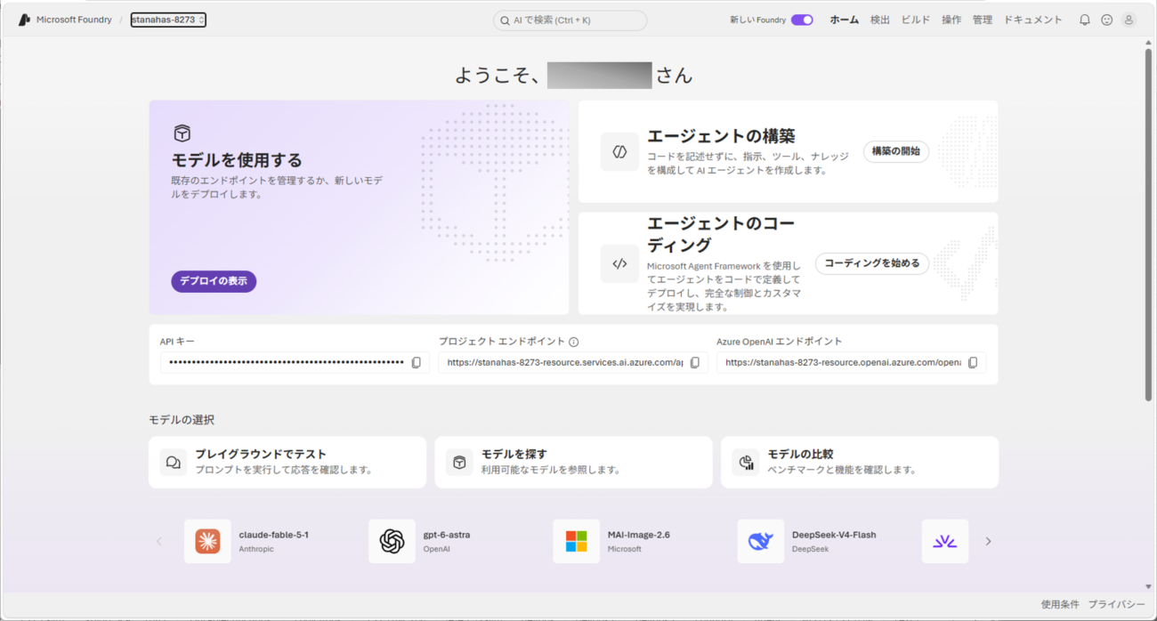Go to the ビルド tab
Image resolution: width=1157 pixels, height=621 pixels.
[x=916, y=20]
